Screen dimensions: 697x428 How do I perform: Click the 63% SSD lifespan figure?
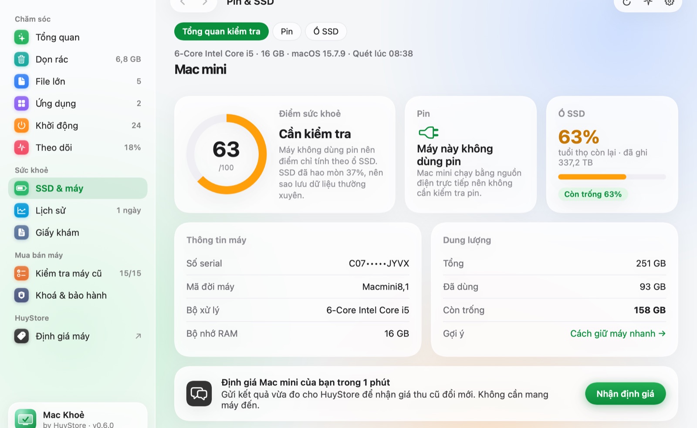[579, 137]
